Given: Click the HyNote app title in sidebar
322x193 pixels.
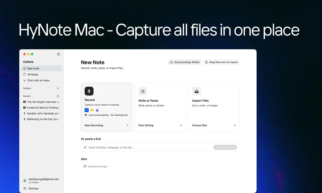Looking at the screenshot, I should tap(28, 62).
